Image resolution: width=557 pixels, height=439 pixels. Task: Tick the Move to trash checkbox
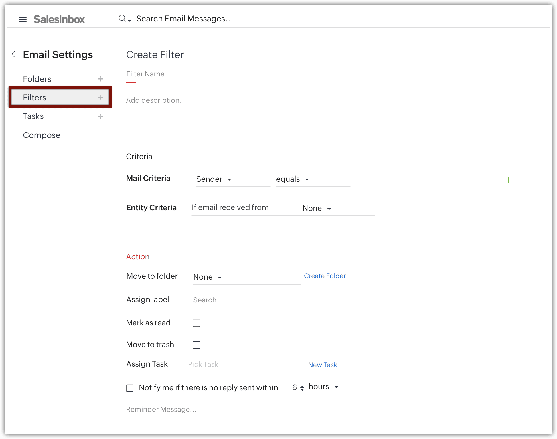[x=196, y=345]
